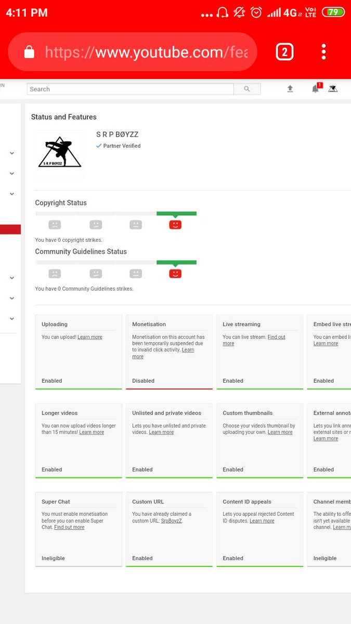Tap the alarm clock status icon
The width and height of the screenshot is (351, 624).
tap(256, 12)
